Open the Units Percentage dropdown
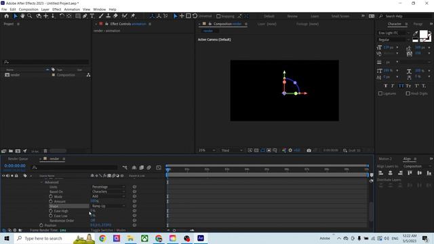The height and width of the screenshot is (244, 434). click(x=108, y=187)
